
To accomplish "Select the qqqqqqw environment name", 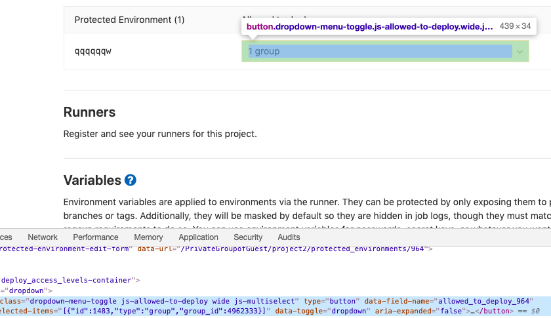I will (92, 52).
